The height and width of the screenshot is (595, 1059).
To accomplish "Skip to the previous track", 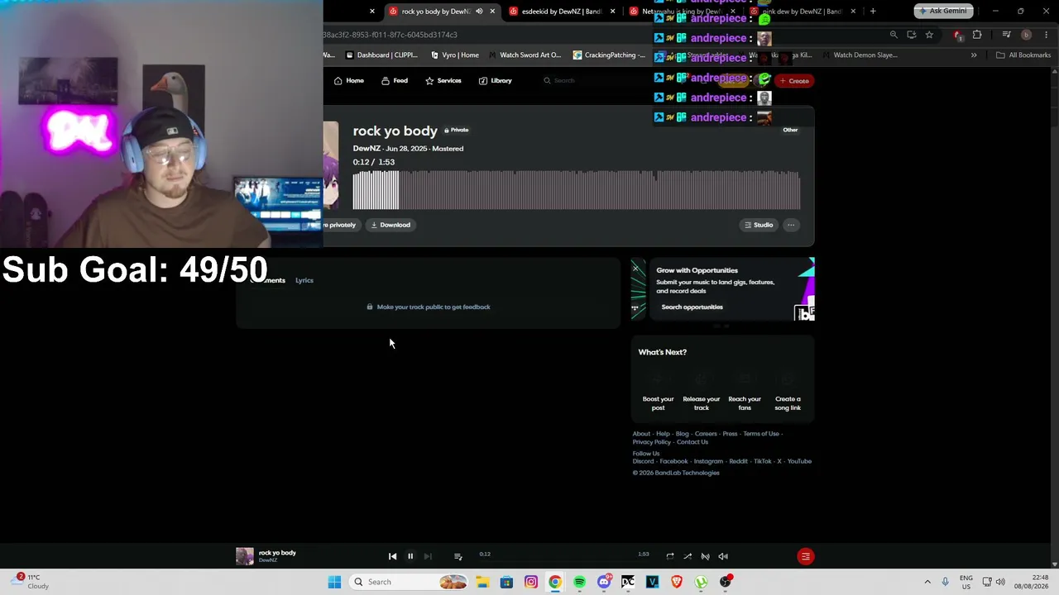I will point(392,556).
